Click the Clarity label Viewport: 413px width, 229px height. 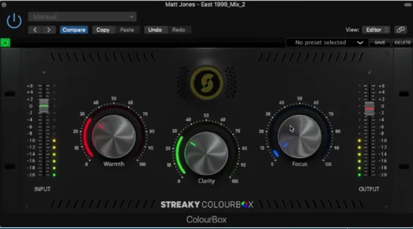pos(207,181)
